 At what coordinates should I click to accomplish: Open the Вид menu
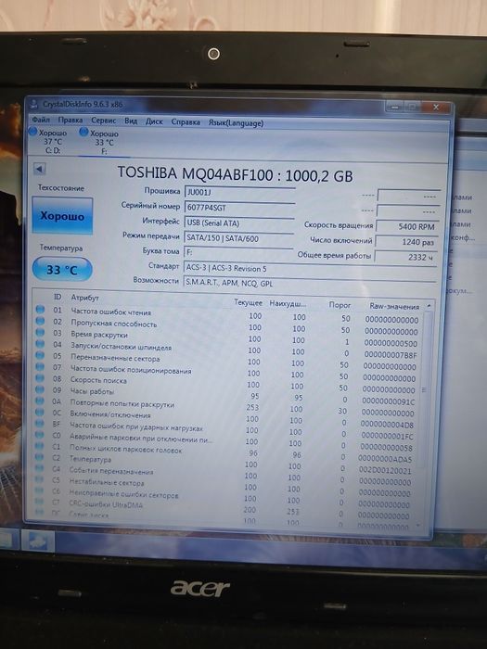(131, 121)
